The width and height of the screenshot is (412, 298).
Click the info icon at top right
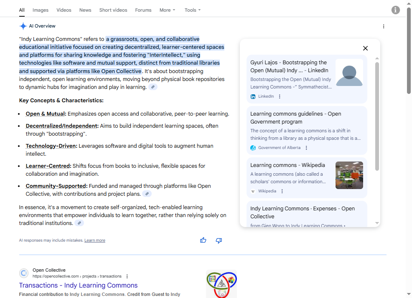click(x=395, y=10)
